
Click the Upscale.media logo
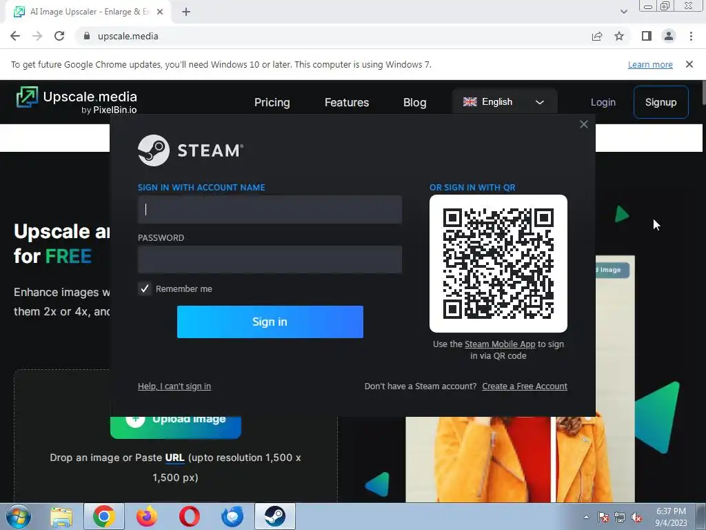[77, 100]
